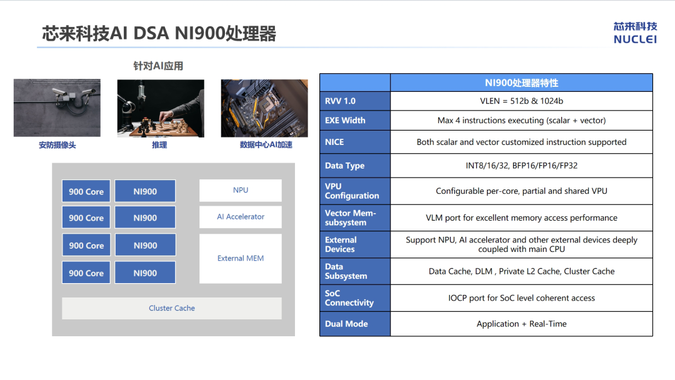The image size is (675, 380).
Task: Select the "Dual Mode" row label
Action: [355, 324]
